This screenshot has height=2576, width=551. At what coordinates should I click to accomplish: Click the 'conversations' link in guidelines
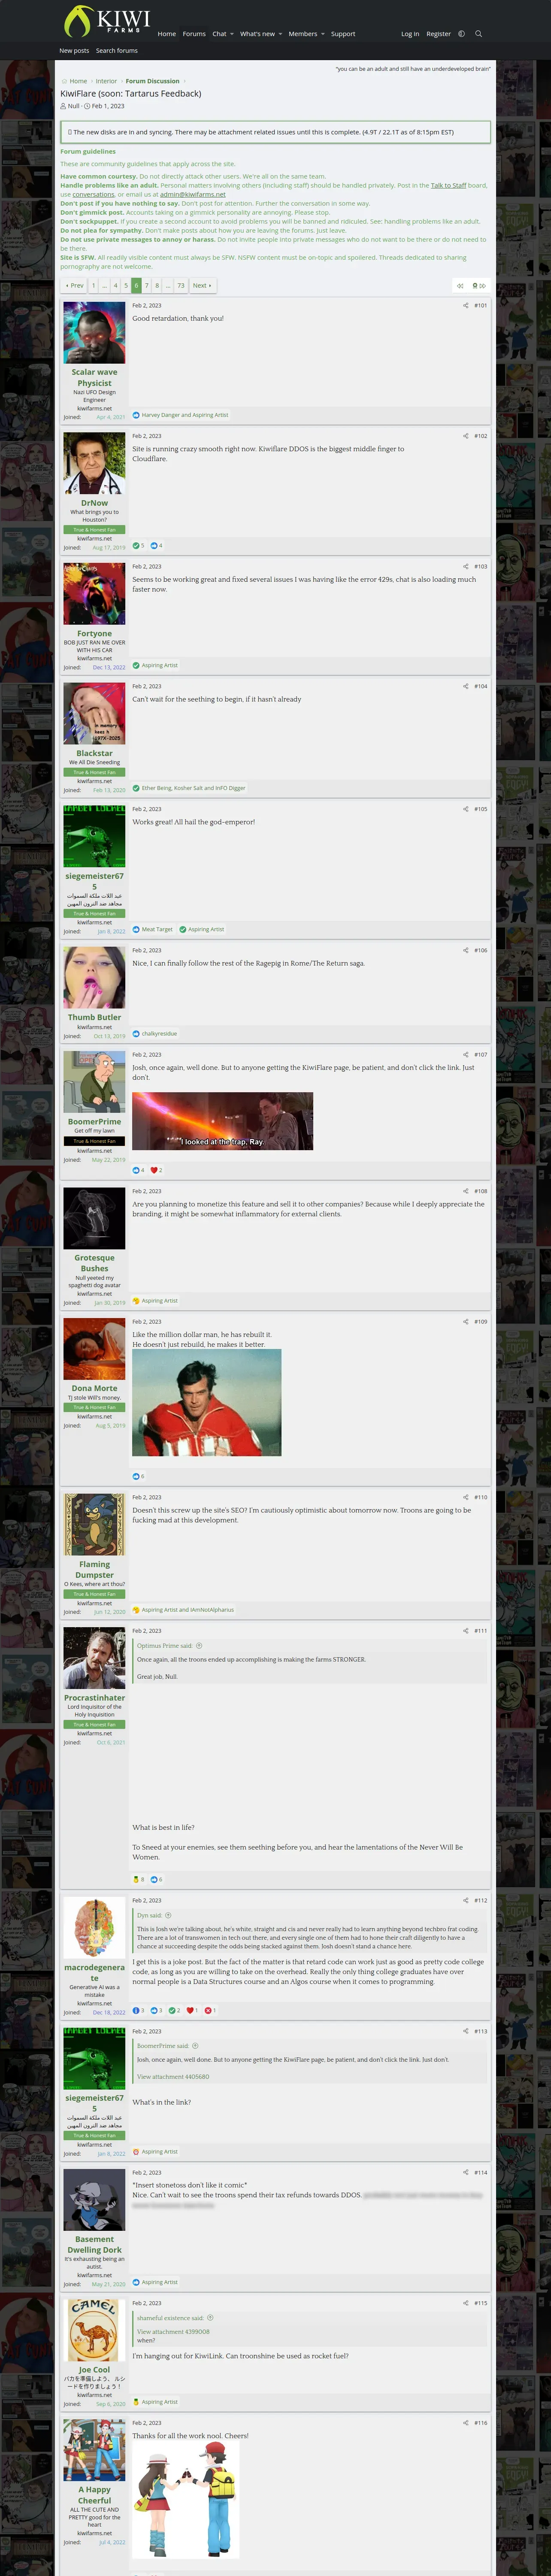click(93, 194)
